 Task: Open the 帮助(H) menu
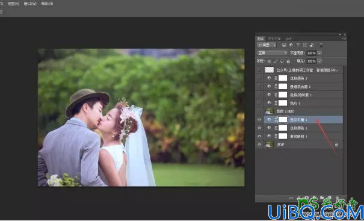point(47,4)
